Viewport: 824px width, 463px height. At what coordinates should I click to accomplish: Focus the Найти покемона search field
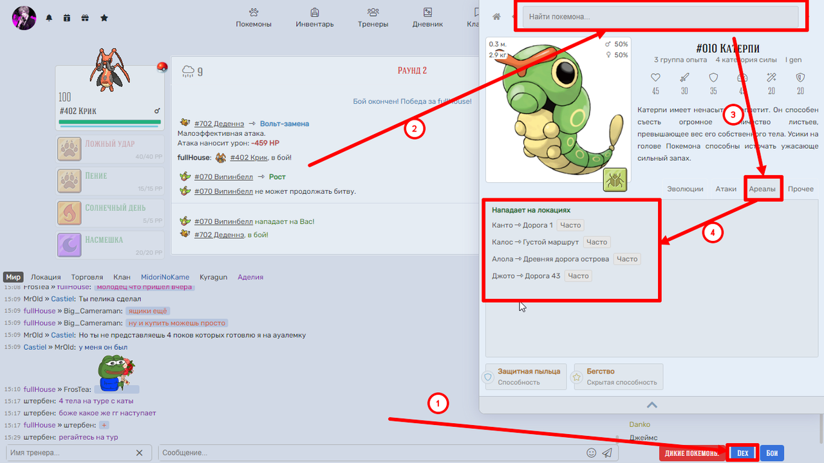pos(660,17)
